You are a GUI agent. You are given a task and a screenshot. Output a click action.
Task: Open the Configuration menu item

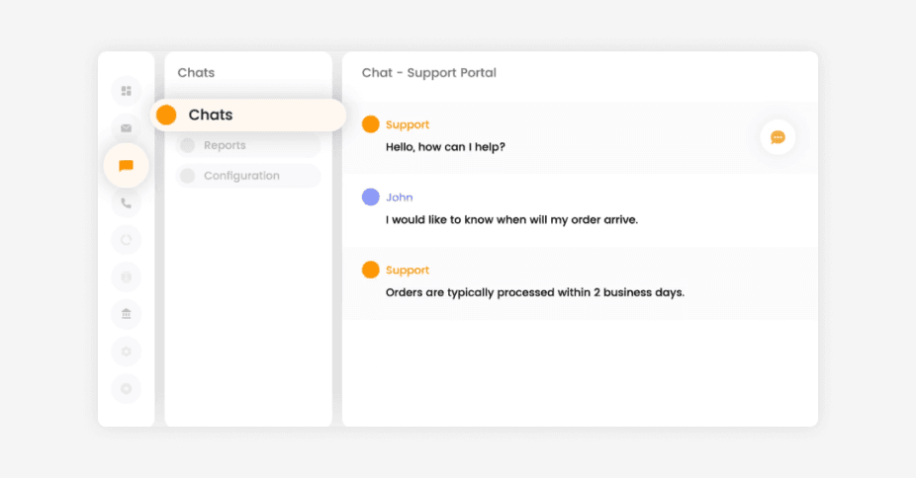click(x=248, y=176)
